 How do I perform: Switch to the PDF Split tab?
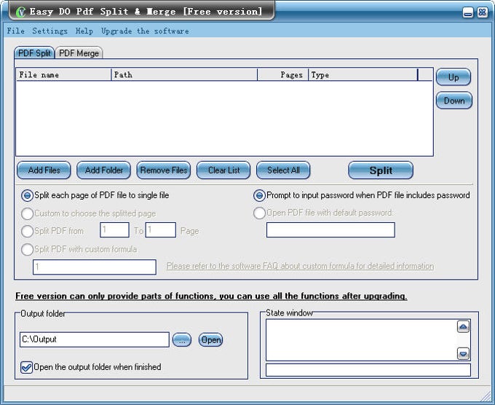tap(34, 52)
